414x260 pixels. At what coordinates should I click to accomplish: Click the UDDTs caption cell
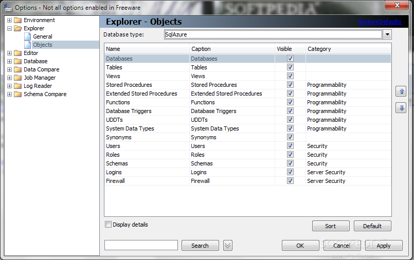click(232, 120)
